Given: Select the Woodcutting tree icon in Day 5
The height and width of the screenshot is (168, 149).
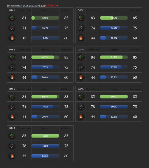Looking at the screenshot, I should [x=12, y=97].
